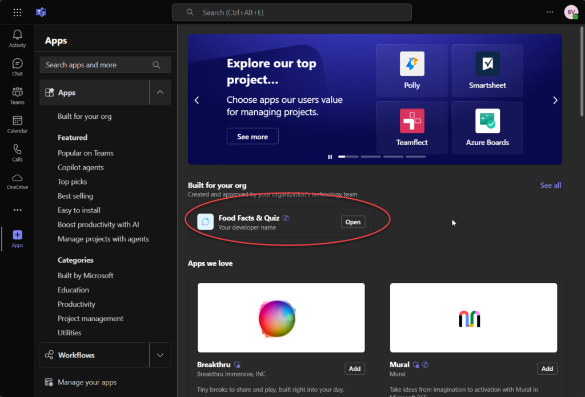The width and height of the screenshot is (585, 397).
Task: Open the Activity bell icon
Action: 17,38
